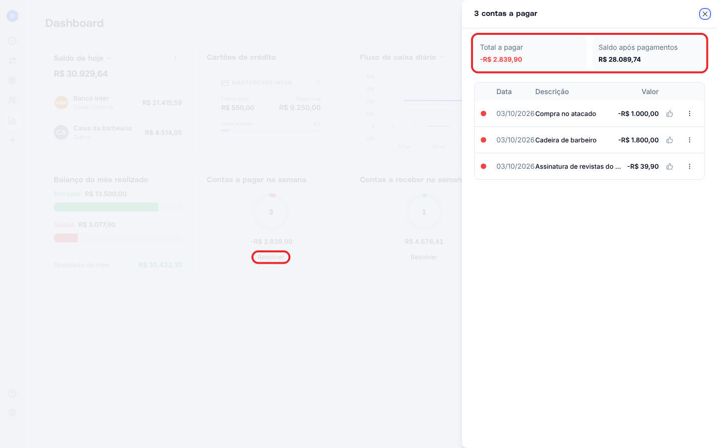The width and height of the screenshot is (717, 448).
Task: Click the 'Saldo após pagamentos' amount R$ 28.089,74
Action: [619, 59]
